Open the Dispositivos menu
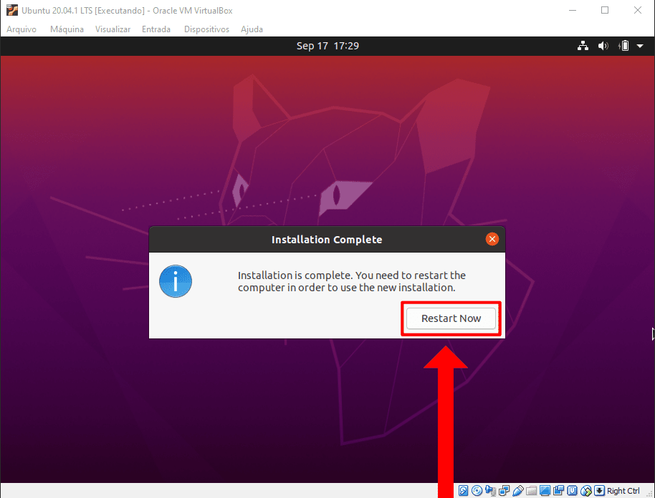 click(x=207, y=29)
